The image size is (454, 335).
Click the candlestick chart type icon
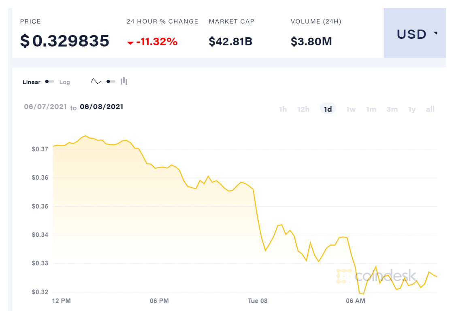(x=124, y=81)
